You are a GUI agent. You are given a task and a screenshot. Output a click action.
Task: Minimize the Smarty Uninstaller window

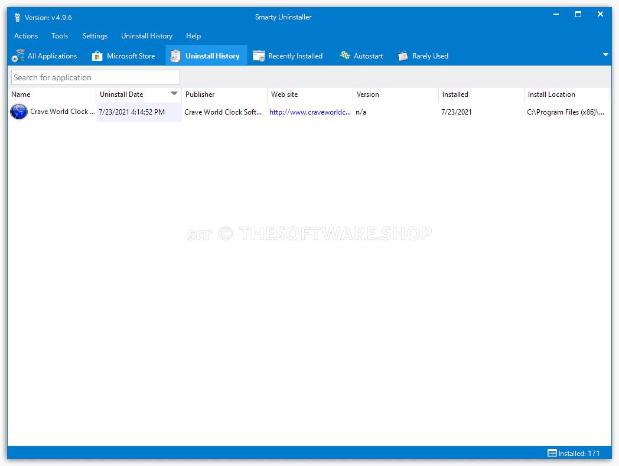pos(556,14)
